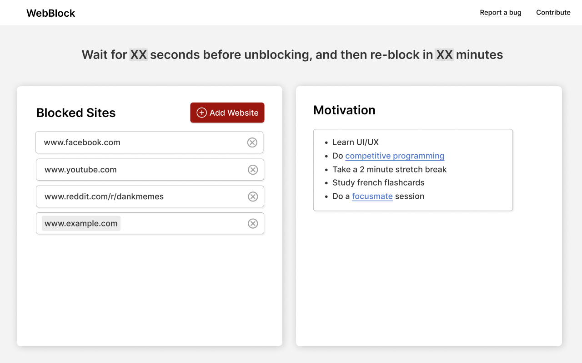This screenshot has height=363, width=582.
Task: Focus the www.example.com input text
Action: 81,223
